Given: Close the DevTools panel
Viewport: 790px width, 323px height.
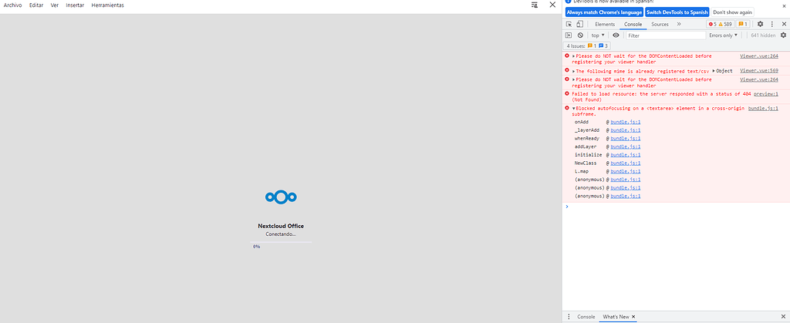Looking at the screenshot, I should point(784,24).
